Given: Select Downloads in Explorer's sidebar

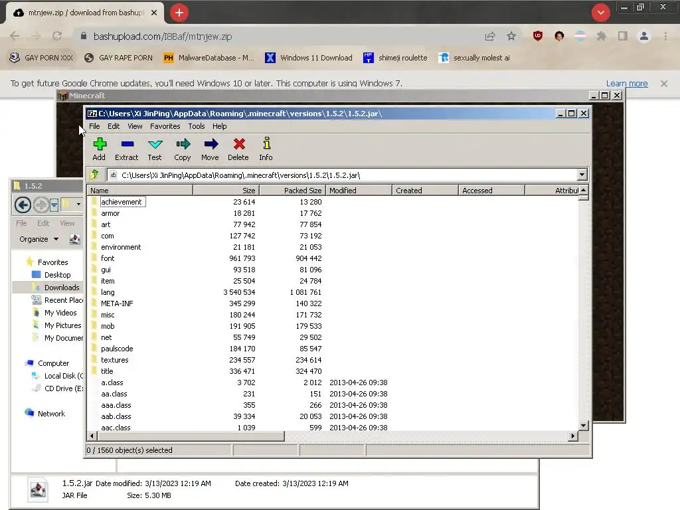Looking at the screenshot, I should pos(62,287).
